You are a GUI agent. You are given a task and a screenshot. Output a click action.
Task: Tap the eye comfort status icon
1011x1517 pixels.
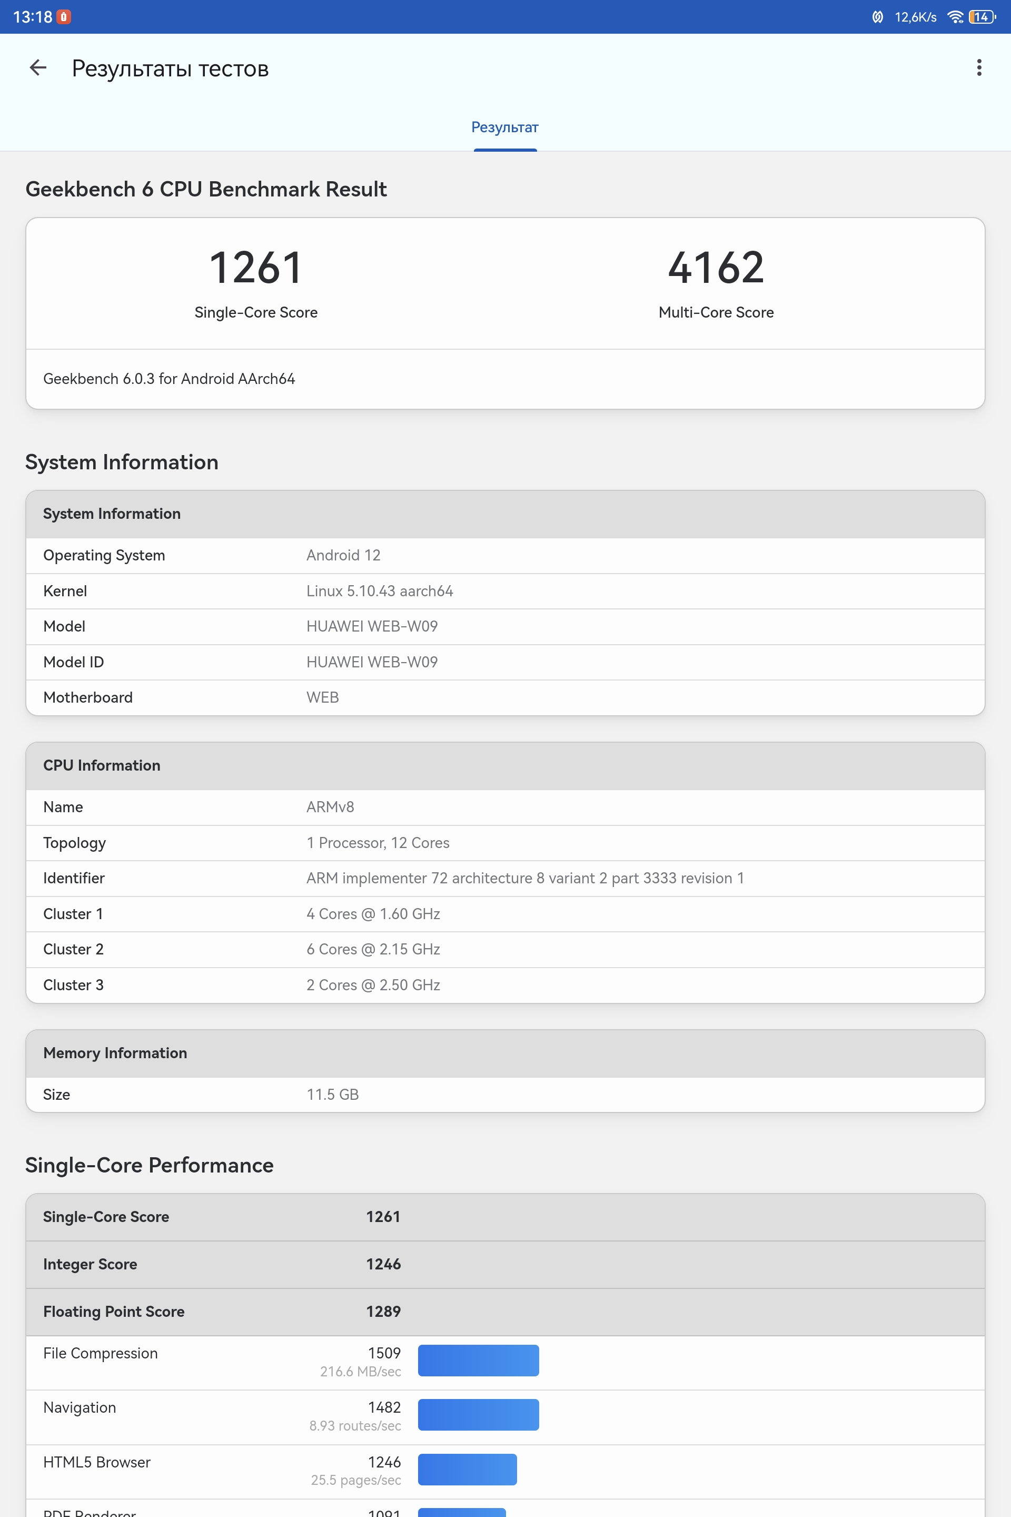click(877, 17)
